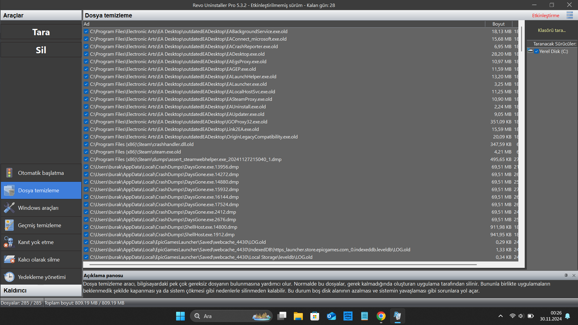Uncheck the EABackgroundService.exe.old file checkbox
This screenshot has width=578, height=325.
pyautogui.click(x=86, y=32)
